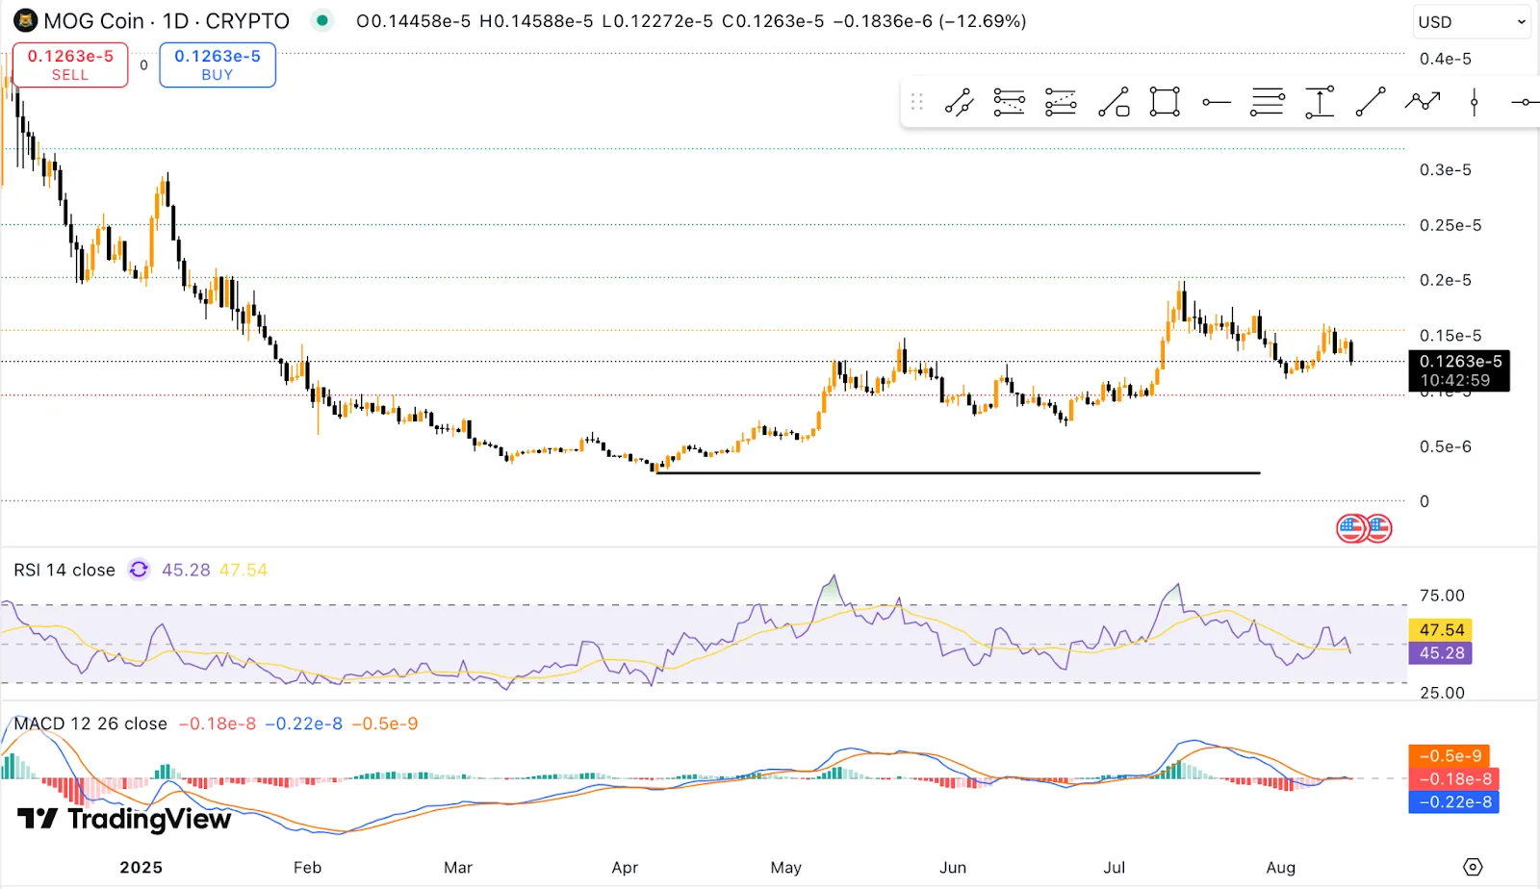Click the purple RSI refresh indicator icon

pos(139,570)
